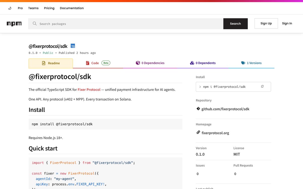Image resolution: width=303 pixels, height=189 pixels.
Task: Click the Code tab file icon
Action: pos(88,63)
